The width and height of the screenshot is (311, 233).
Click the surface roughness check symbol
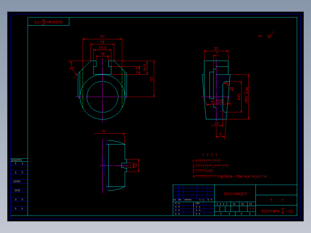click(x=270, y=35)
